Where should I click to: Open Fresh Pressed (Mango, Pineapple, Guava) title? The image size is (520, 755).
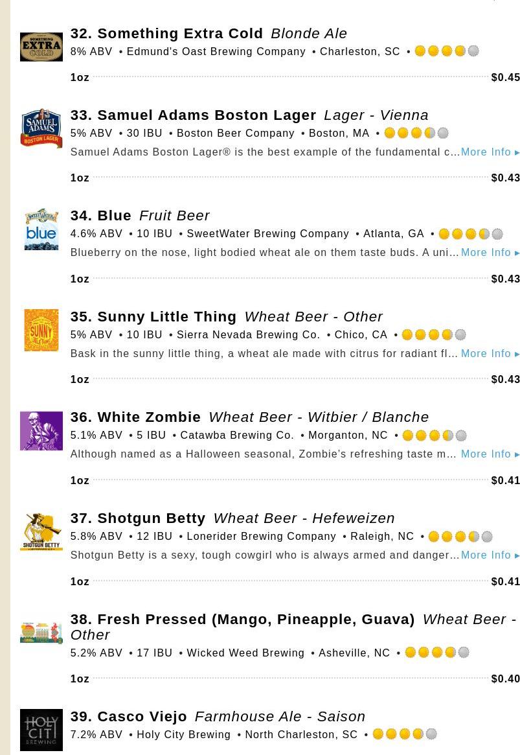243,620
